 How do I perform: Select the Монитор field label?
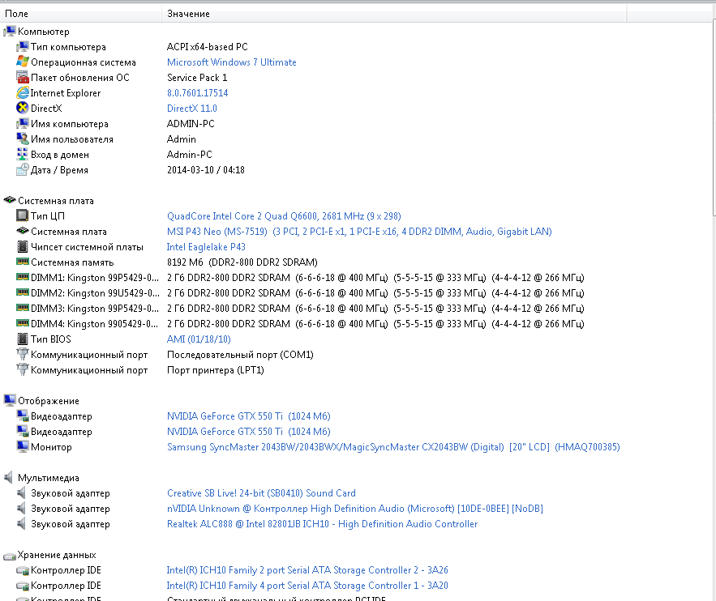tap(51, 447)
